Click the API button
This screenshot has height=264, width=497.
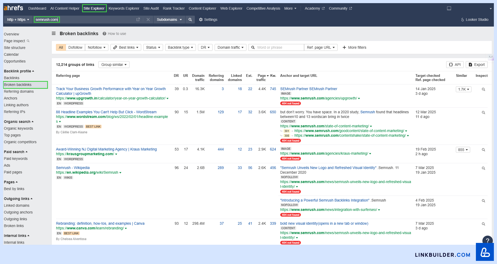[455, 65]
